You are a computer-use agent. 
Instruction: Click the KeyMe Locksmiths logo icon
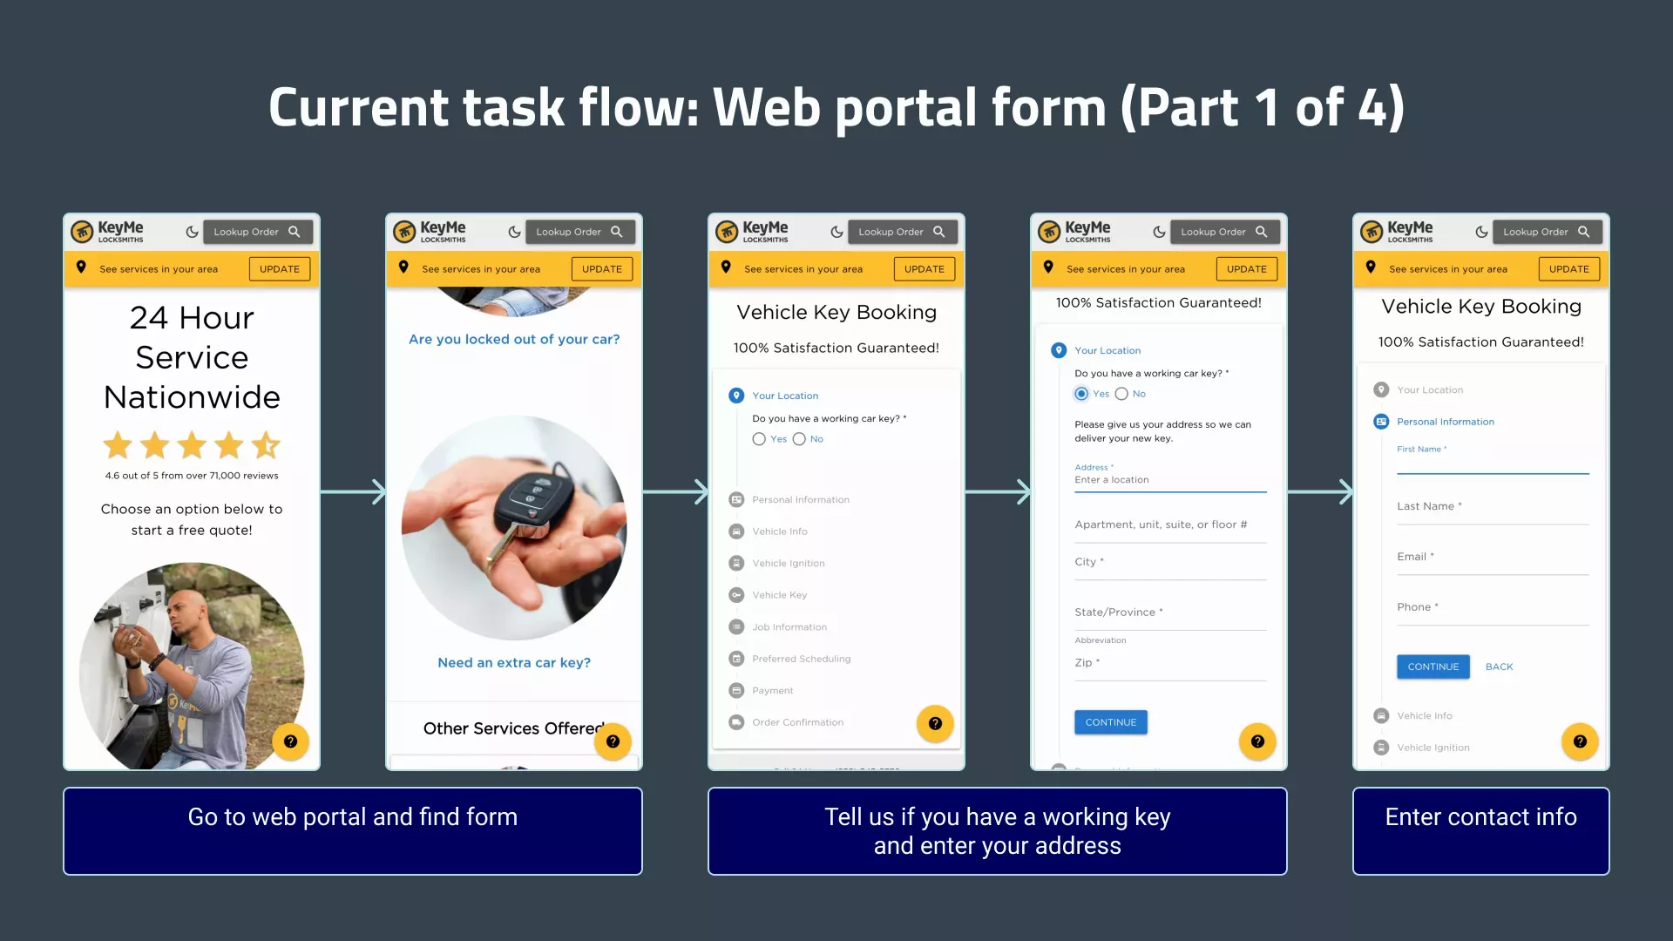pos(86,230)
